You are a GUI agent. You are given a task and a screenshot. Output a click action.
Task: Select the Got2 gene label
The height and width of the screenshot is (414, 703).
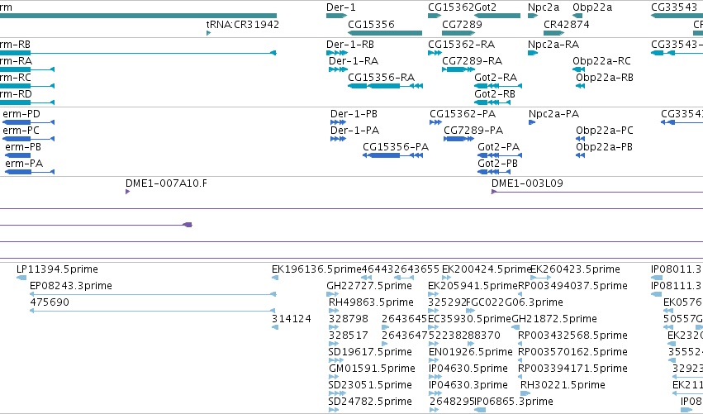coord(485,7)
